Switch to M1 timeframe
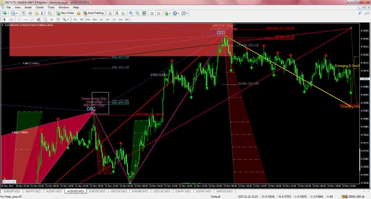371x199 pixels. [75, 20]
